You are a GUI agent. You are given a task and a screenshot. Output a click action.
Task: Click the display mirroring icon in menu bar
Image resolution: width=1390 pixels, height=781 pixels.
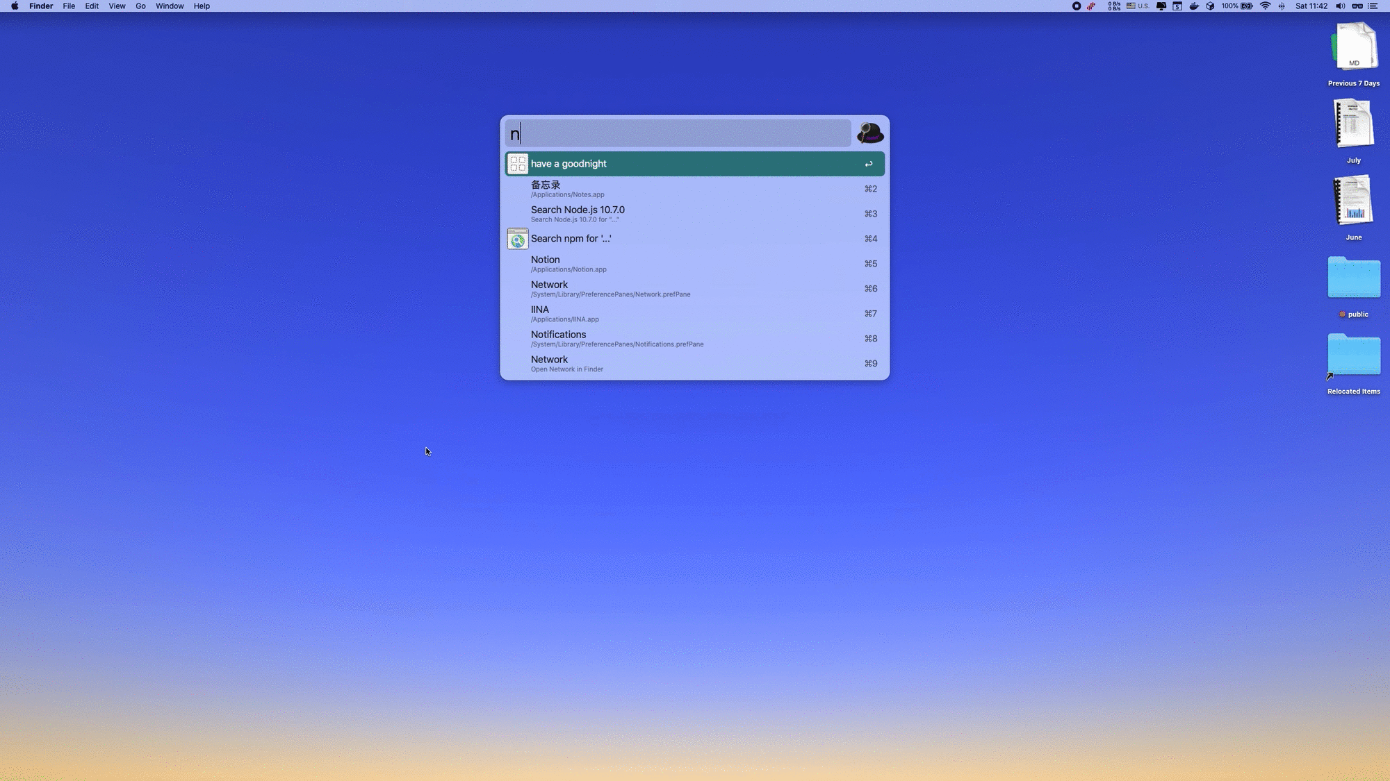[x=1161, y=6]
